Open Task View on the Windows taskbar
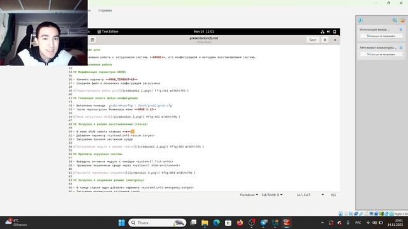Viewport: 408px width, 229px height. (x=193, y=223)
